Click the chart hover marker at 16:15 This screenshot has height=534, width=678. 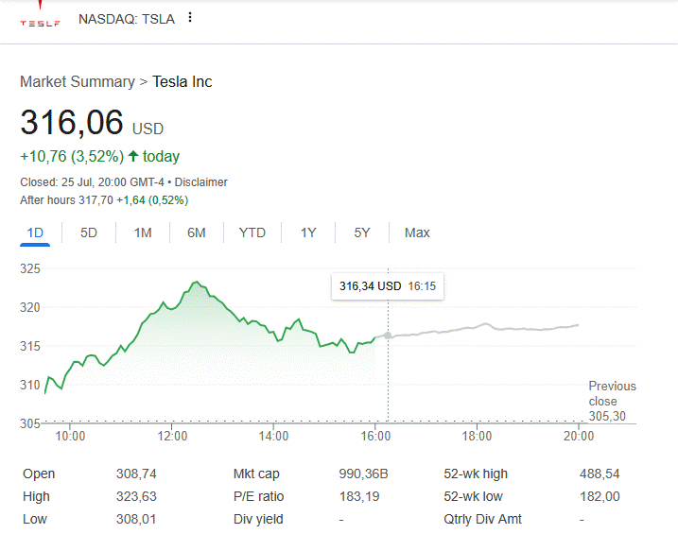pyautogui.click(x=388, y=336)
